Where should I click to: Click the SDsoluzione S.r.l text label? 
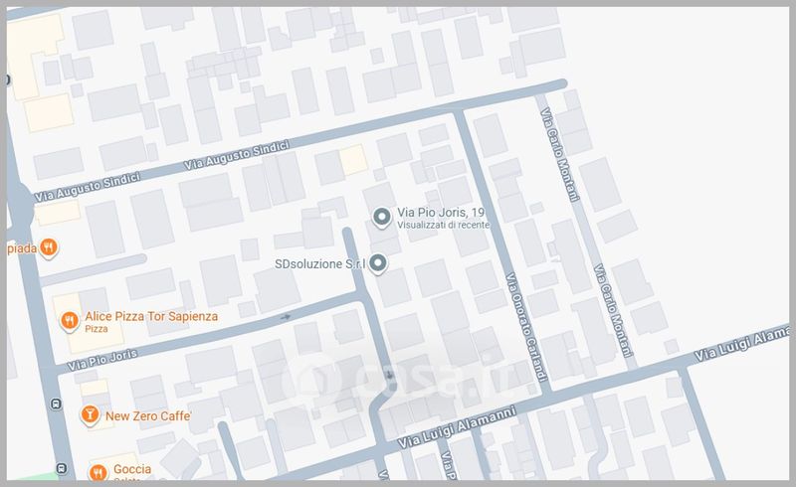(x=320, y=264)
